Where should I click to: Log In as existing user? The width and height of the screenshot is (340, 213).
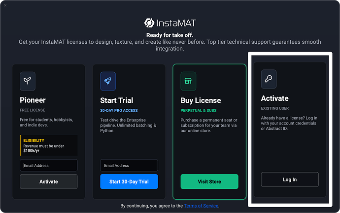pos(290,180)
